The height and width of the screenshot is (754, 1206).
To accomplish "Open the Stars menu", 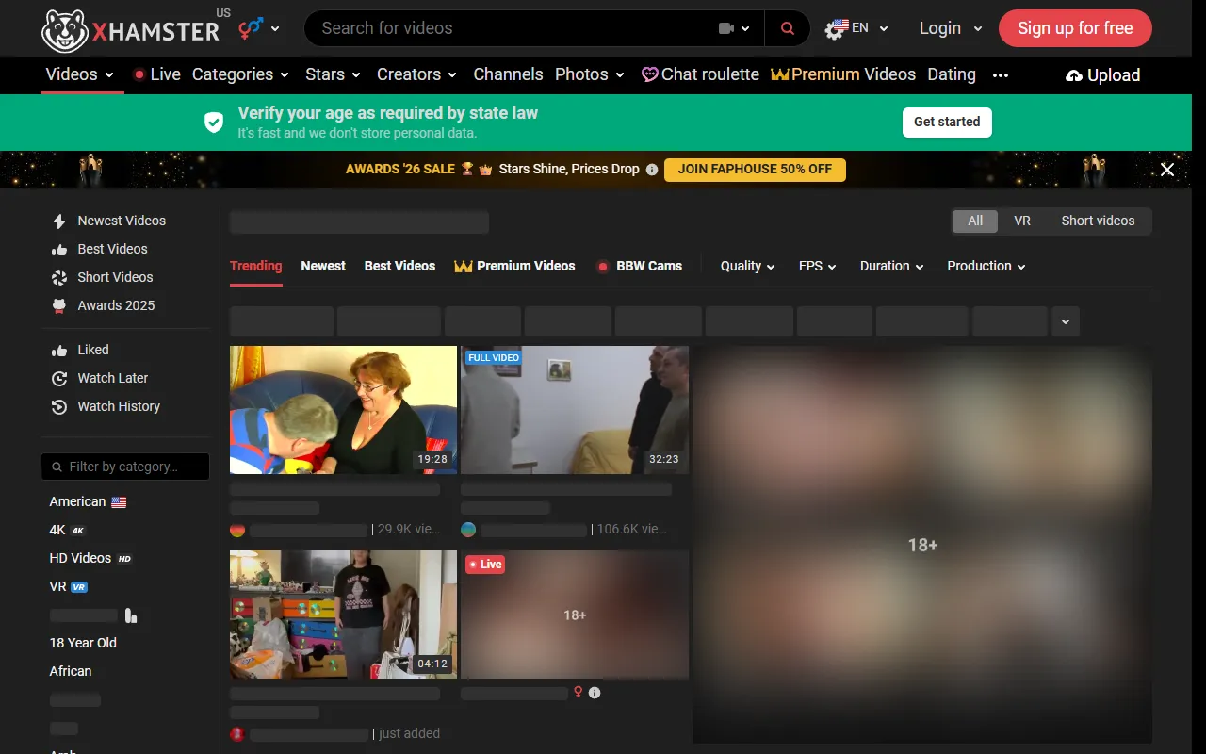I will tap(334, 74).
